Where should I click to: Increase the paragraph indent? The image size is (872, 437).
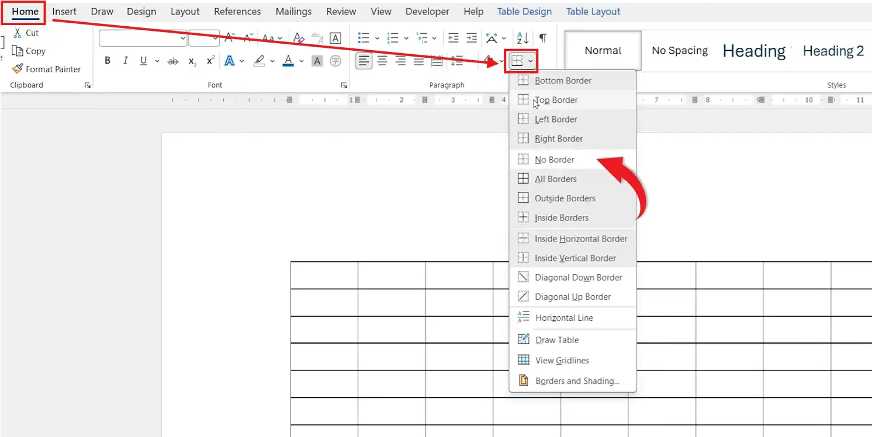472,38
